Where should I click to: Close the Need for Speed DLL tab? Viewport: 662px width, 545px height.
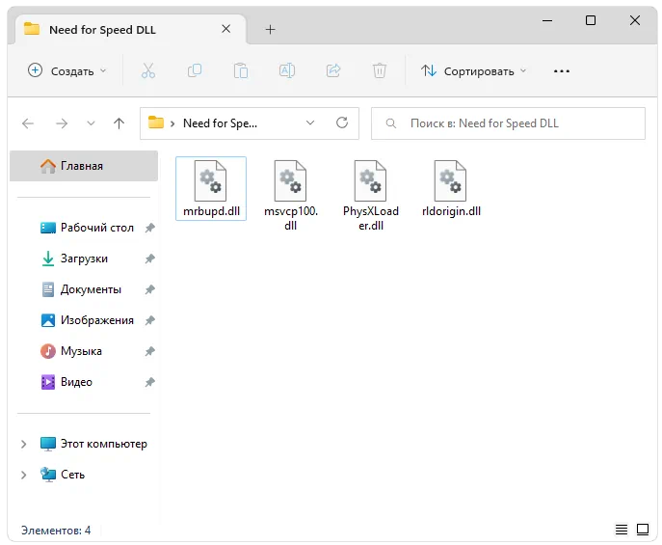(x=226, y=29)
